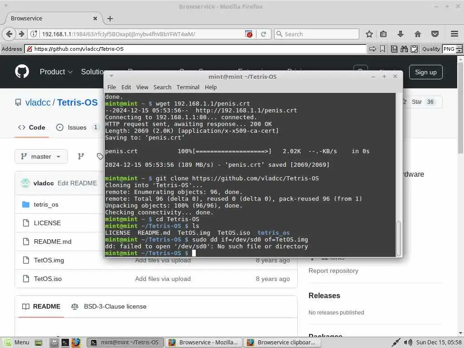
Task: Click the file manager panel launcher
Action: click(x=54, y=343)
